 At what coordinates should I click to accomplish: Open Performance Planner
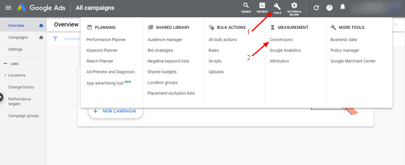(106, 40)
